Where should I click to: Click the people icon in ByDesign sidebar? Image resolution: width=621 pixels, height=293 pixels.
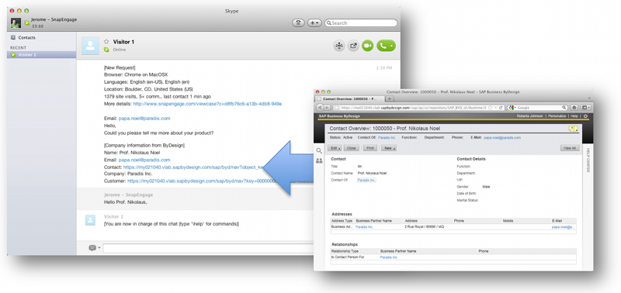319,161
